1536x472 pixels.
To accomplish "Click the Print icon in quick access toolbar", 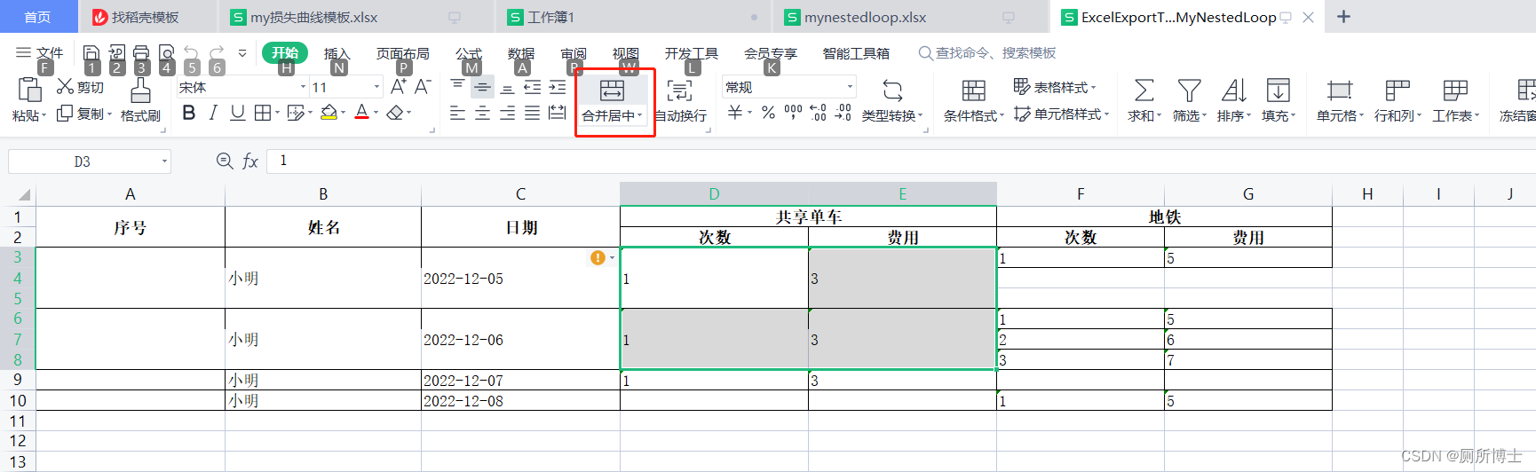I will [141, 53].
